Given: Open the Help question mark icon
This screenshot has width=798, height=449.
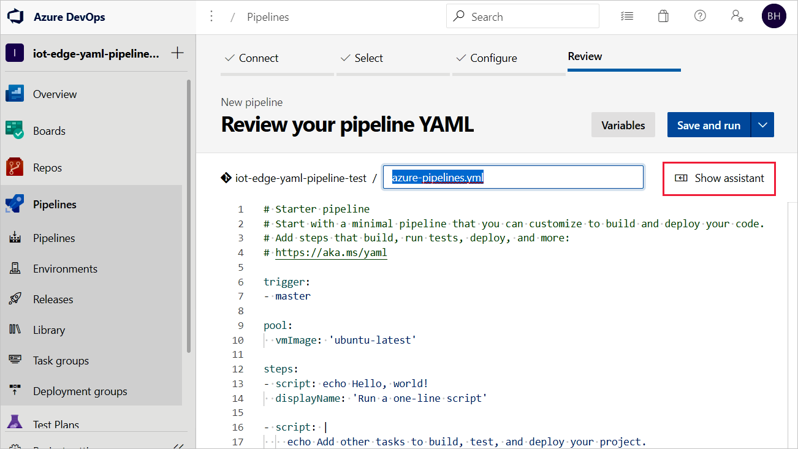Looking at the screenshot, I should click(x=700, y=16).
